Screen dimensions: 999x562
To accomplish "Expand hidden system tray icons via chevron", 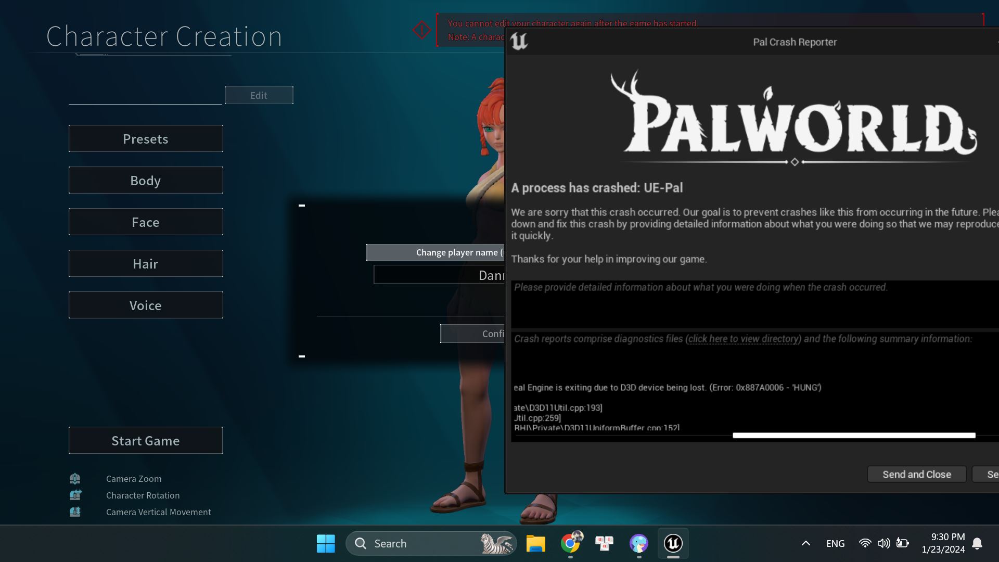I will coord(807,543).
